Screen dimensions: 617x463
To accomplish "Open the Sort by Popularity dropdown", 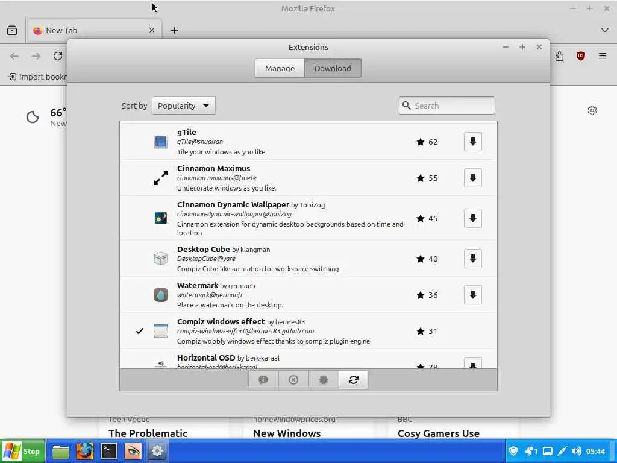I will (183, 106).
